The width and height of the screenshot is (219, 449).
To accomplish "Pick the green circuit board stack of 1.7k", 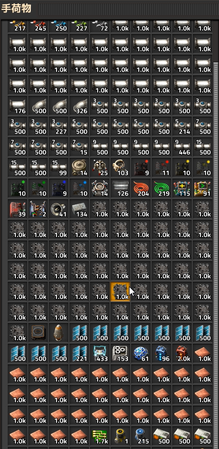I will pyautogui.click(x=100, y=436).
